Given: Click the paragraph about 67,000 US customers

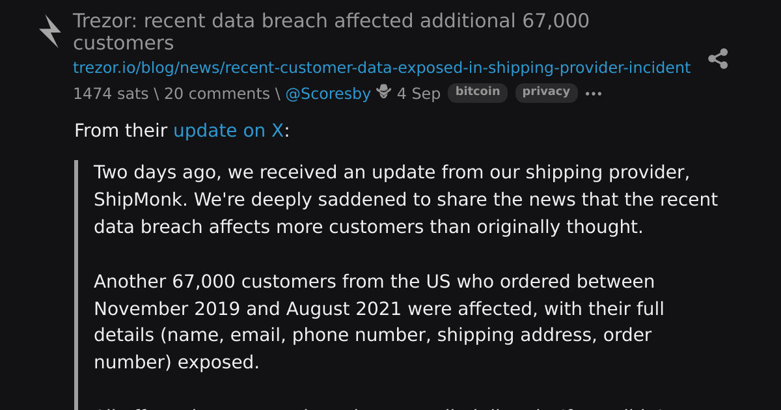Looking at the screenshot, I should pos(379,322).
